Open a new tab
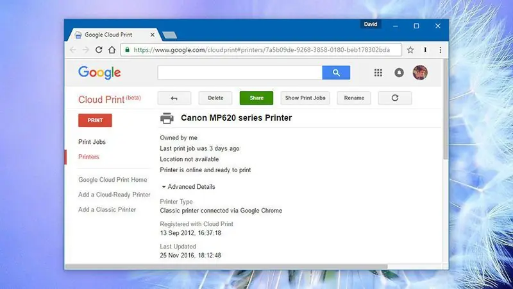Image resolution: width=513 pixels, height=289 pixels. [169, 35]
